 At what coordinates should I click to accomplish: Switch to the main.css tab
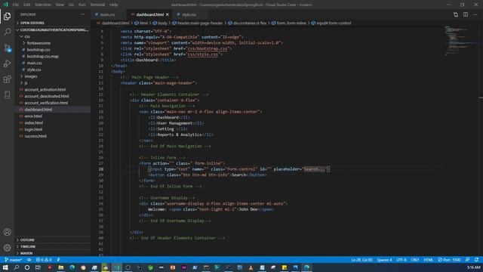pos(107,14)
